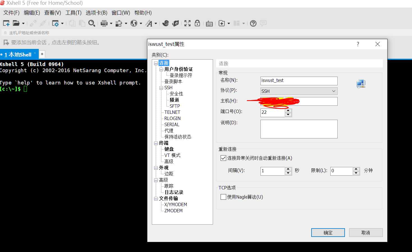Open the 窗口(W) menu

tap(121, 13)
